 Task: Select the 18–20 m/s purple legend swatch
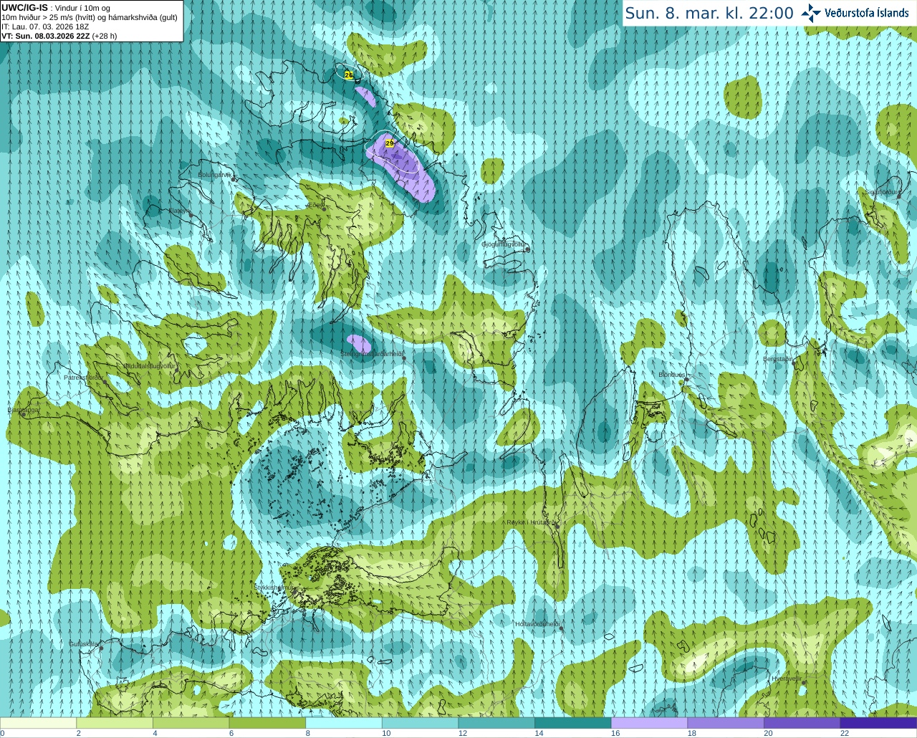[x=726, y=723]
